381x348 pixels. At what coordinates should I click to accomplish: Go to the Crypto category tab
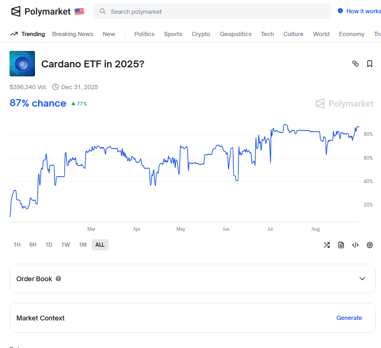tap(201, 34)
